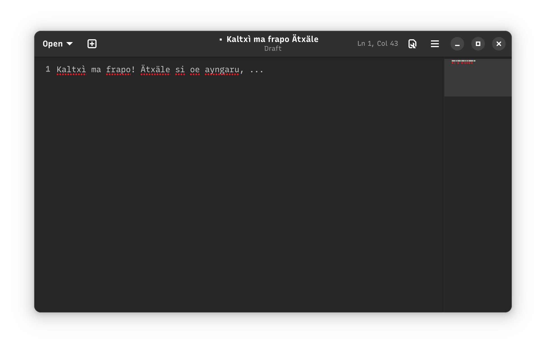The height and width of the screenshot is (350, 546).
Task: Click the Ln 1, Col 43 position indicator
Action: click(x=377, y=43)
